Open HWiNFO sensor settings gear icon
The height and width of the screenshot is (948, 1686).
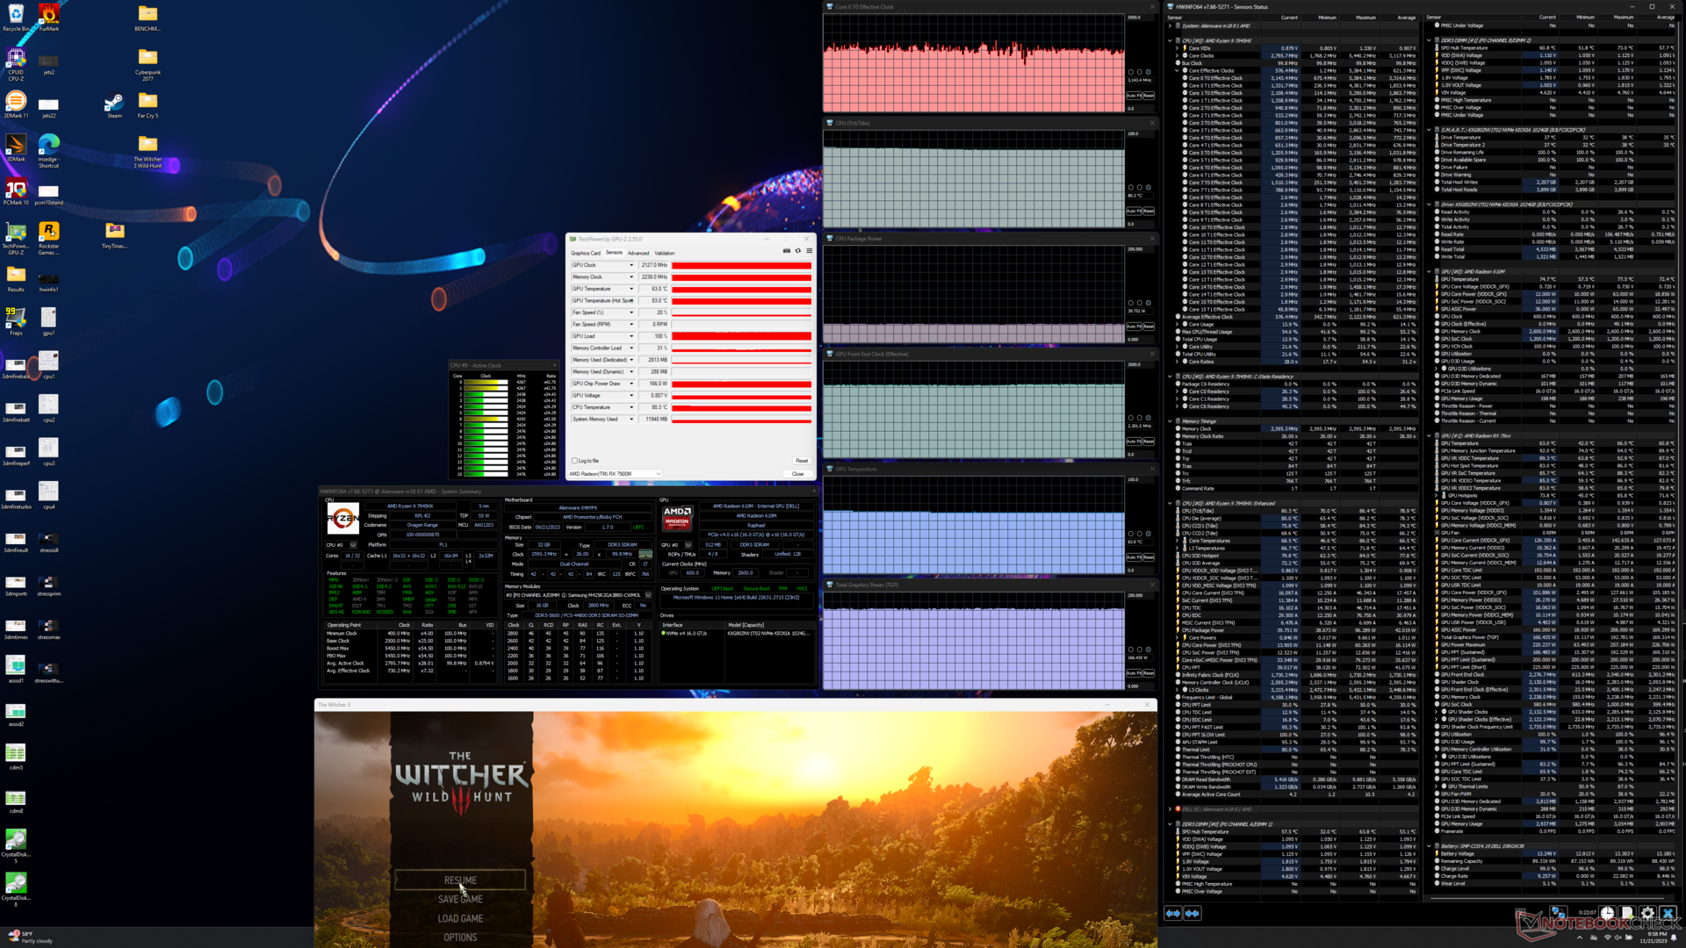(x=1647, y=914)
